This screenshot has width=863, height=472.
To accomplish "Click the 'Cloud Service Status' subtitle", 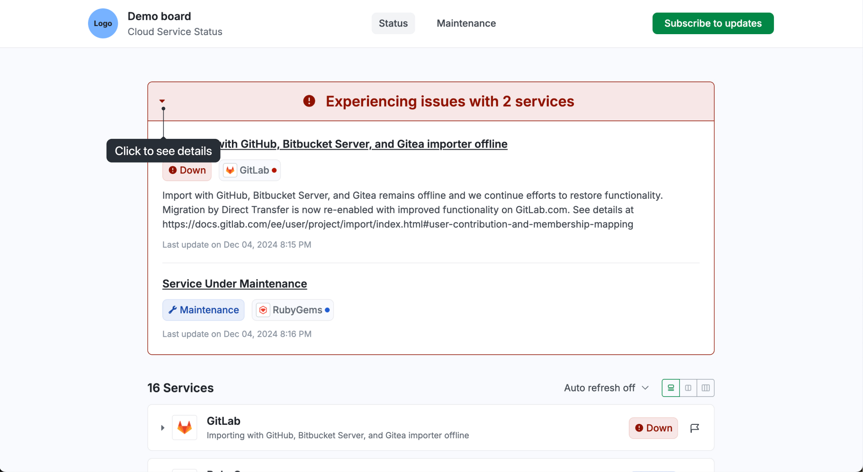I will click(175, 32).
